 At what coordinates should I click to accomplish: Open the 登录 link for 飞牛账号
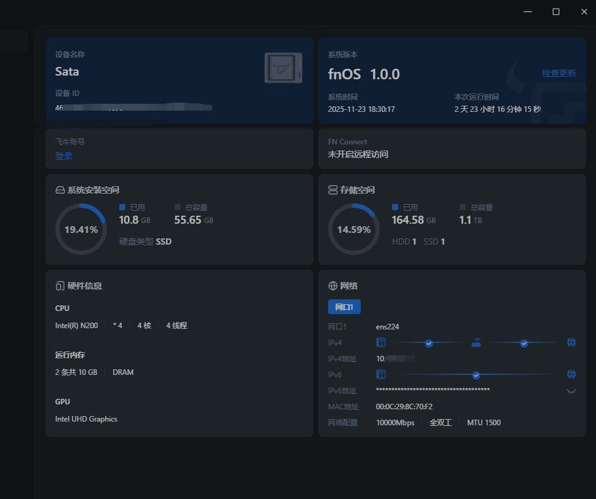pos(64,156)
